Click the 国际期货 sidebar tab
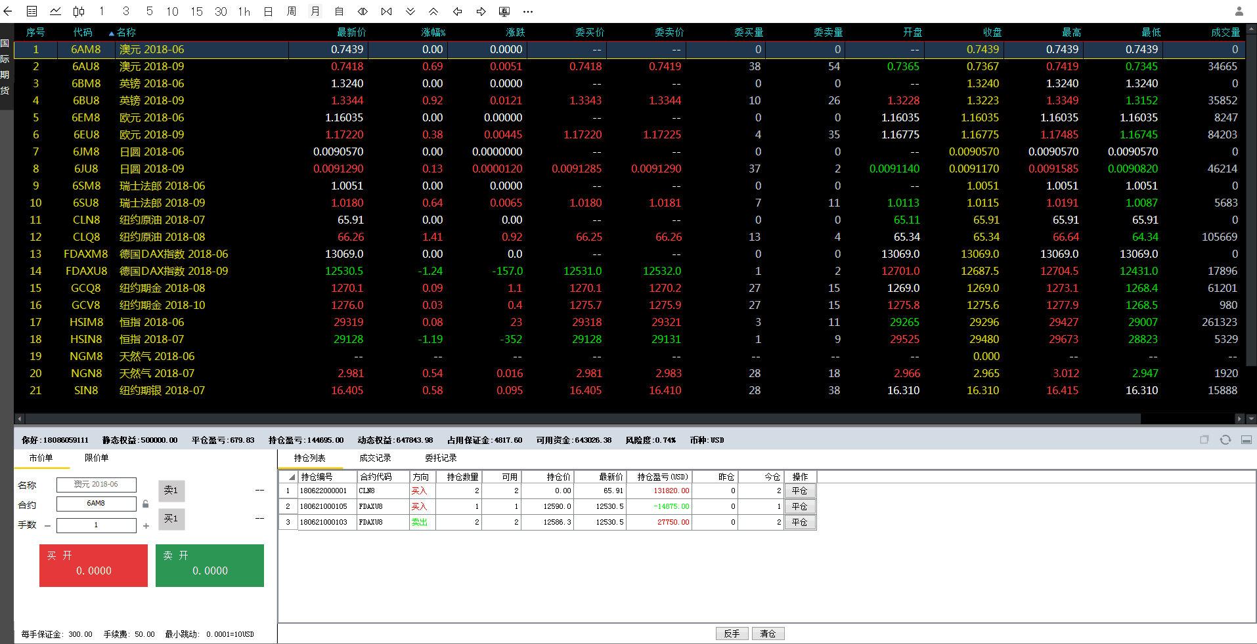 pyautogui.click(x=5, y=67)
